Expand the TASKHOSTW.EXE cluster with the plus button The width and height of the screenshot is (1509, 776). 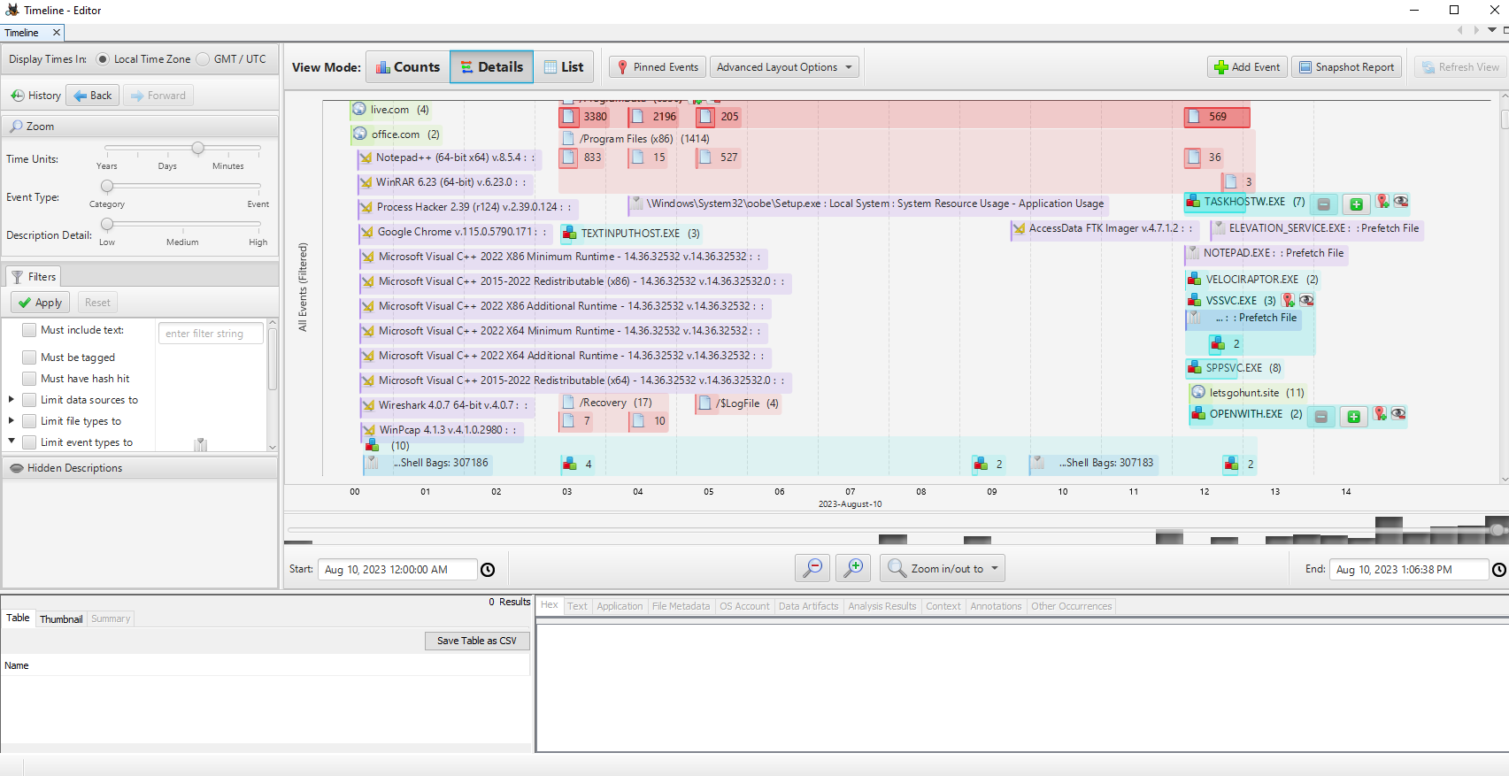pos(1356,204)
